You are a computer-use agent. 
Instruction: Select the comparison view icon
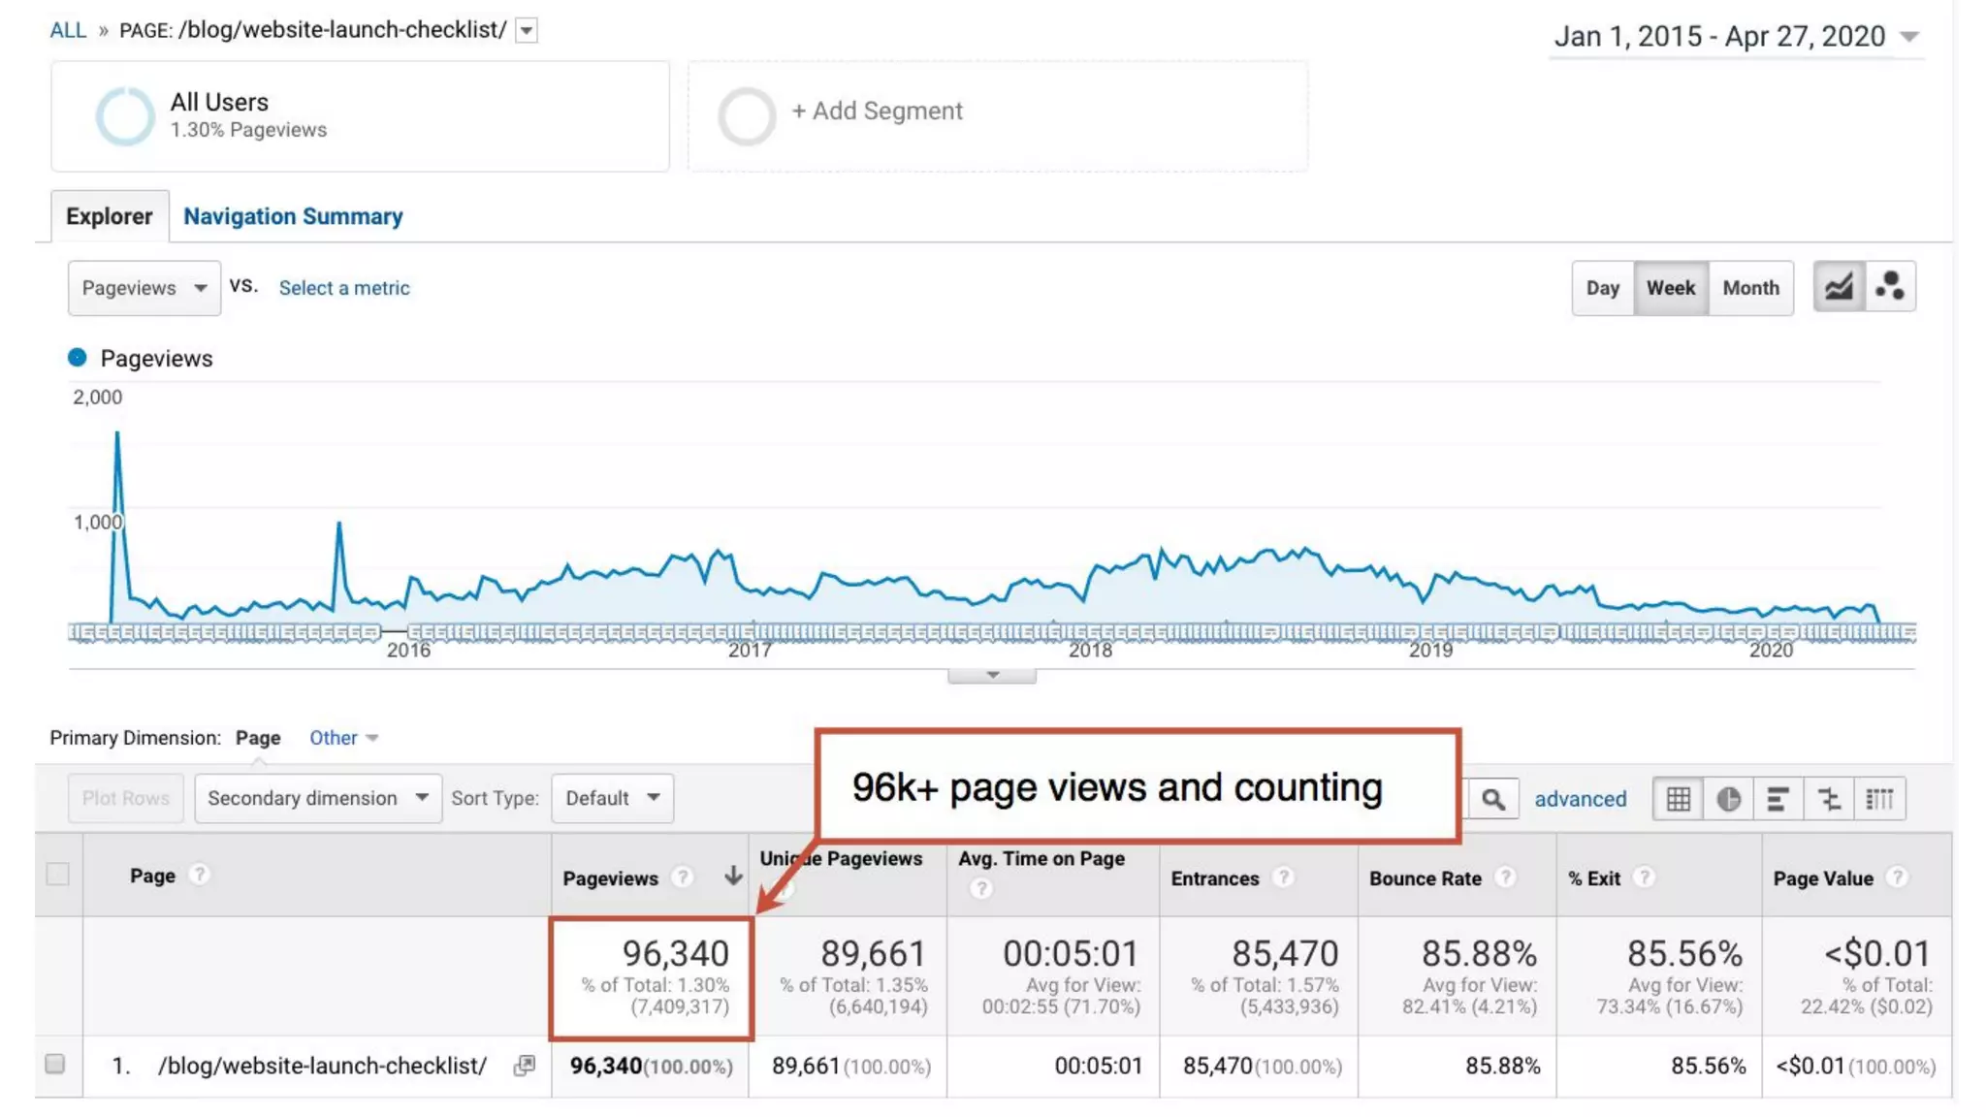click(1829, 799)
